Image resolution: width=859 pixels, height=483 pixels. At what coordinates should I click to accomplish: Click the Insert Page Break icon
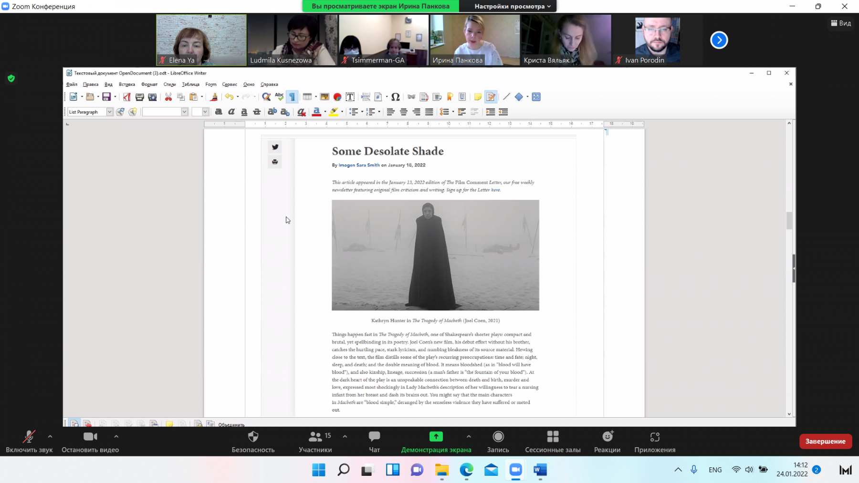coord(366,97)
